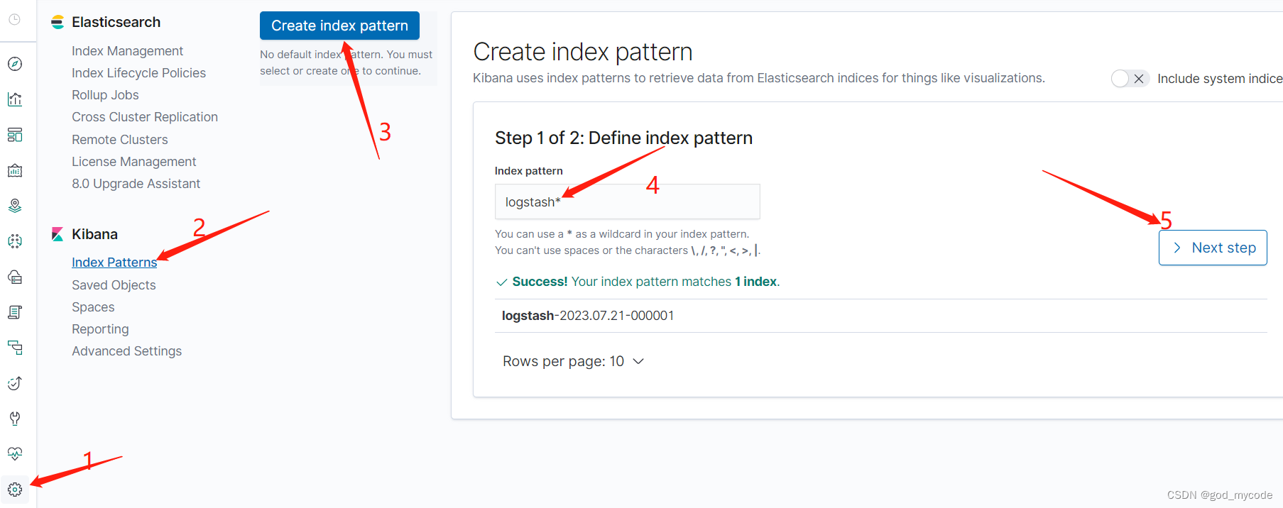Open License Management

tap(133, 162)
